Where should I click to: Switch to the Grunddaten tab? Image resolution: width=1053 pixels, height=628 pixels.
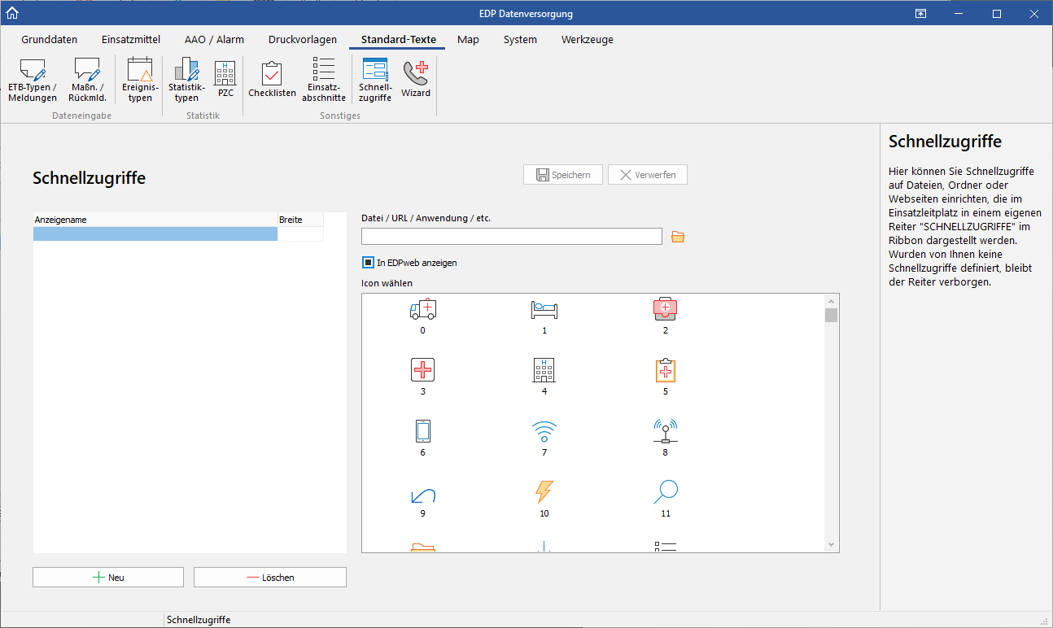point(49,39)
